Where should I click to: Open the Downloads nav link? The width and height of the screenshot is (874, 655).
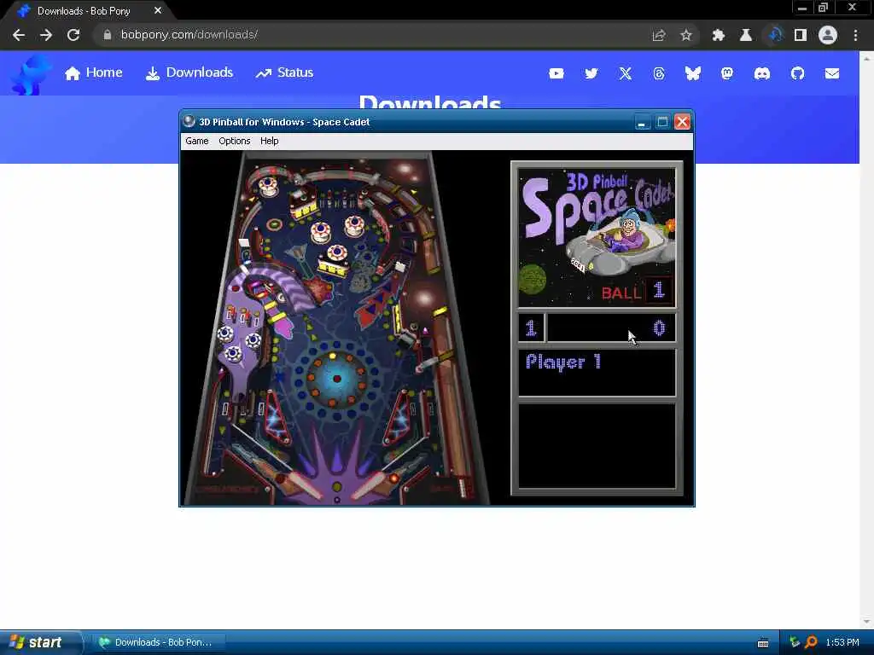click(189, 72)
